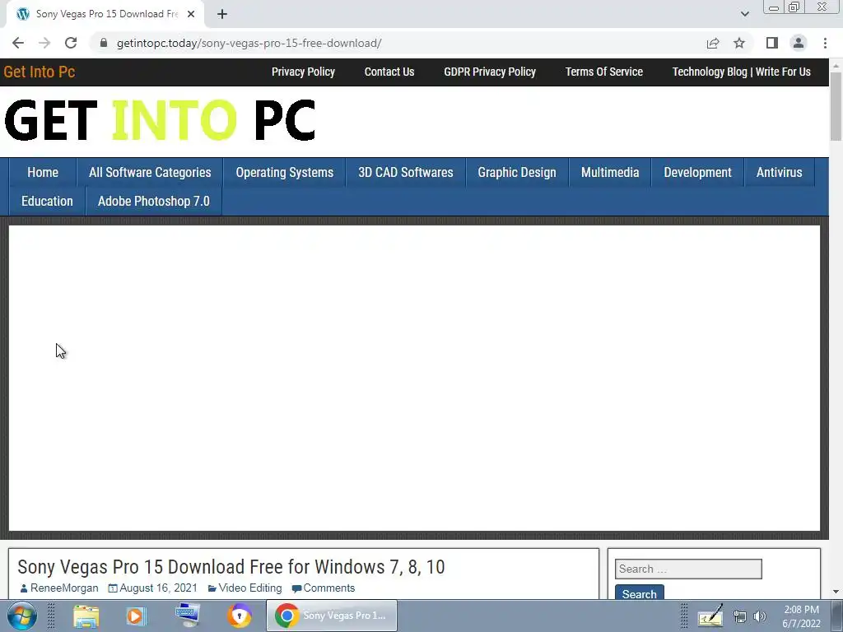Screen dimensions: 843x632
Task: Open the browser side panel
Action: pos(772,43)
